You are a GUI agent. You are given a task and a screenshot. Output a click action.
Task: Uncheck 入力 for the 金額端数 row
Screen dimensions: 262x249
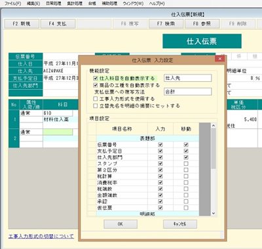pyautogui.click(x=160, y=195)
